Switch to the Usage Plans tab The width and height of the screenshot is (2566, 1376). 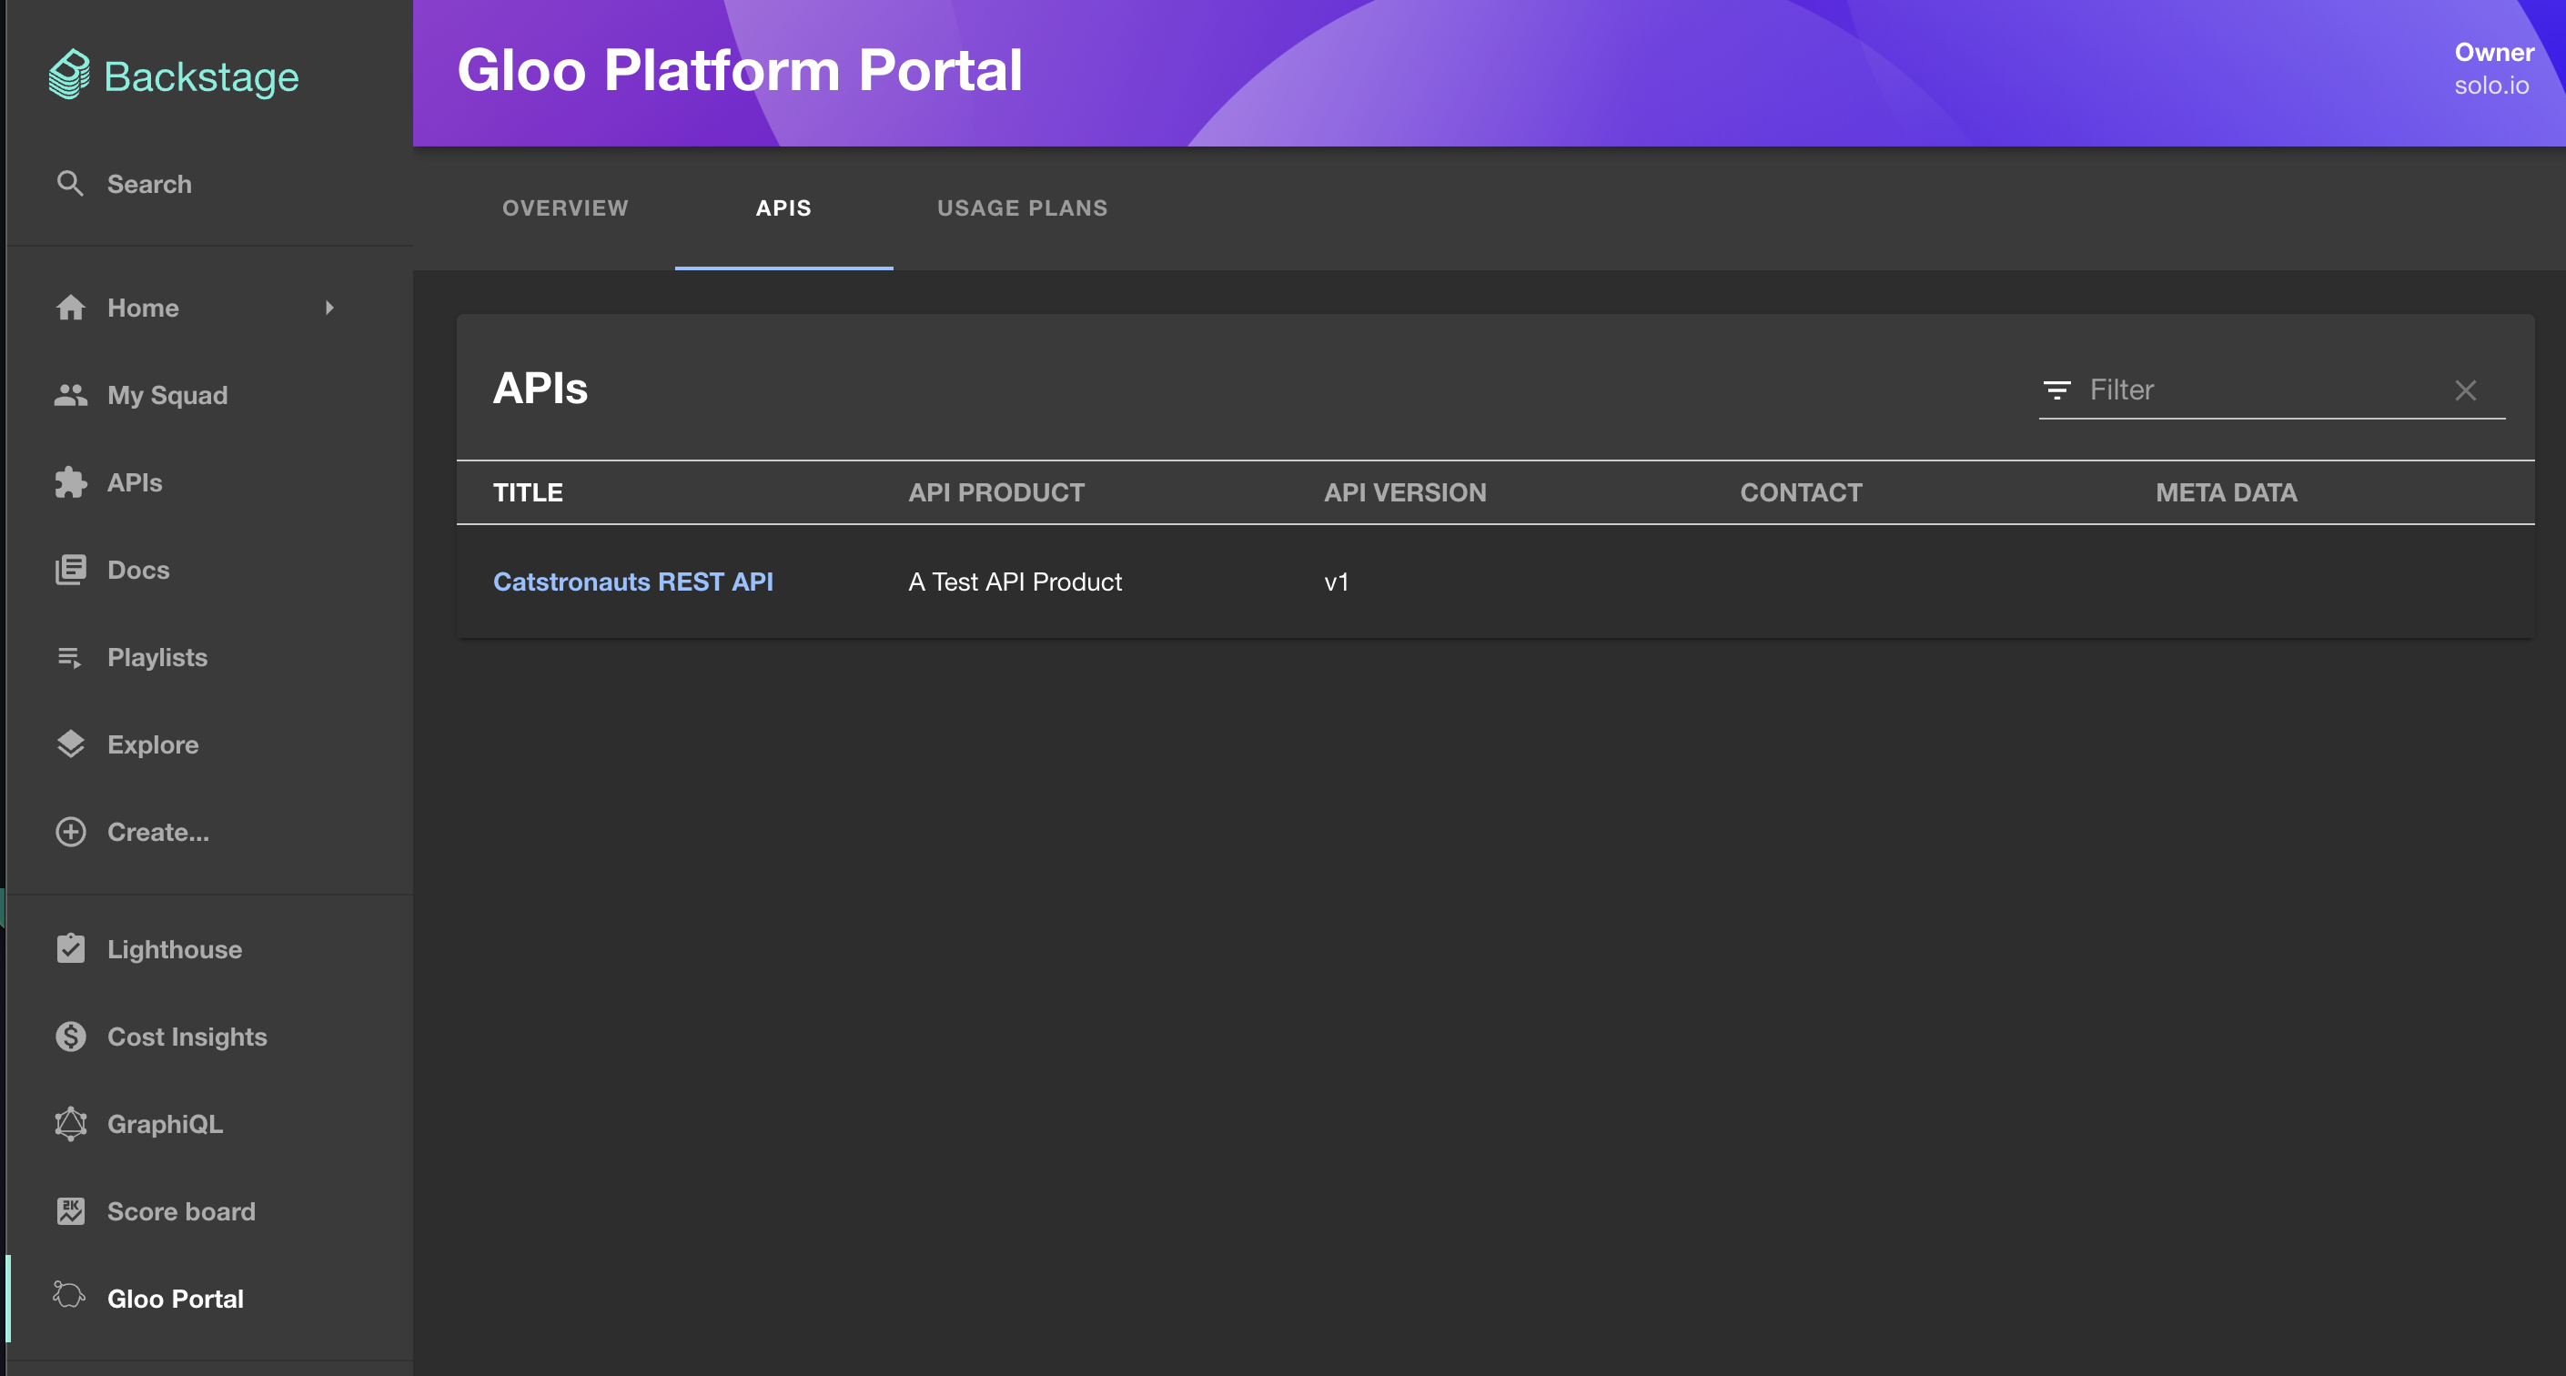tap(1022, 208)
